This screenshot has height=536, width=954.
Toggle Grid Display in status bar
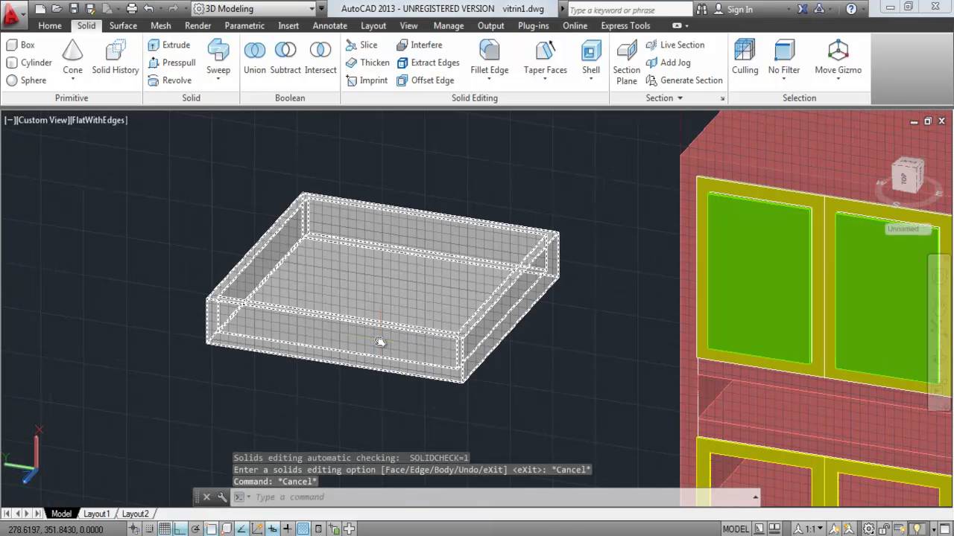tap(165, 529)
